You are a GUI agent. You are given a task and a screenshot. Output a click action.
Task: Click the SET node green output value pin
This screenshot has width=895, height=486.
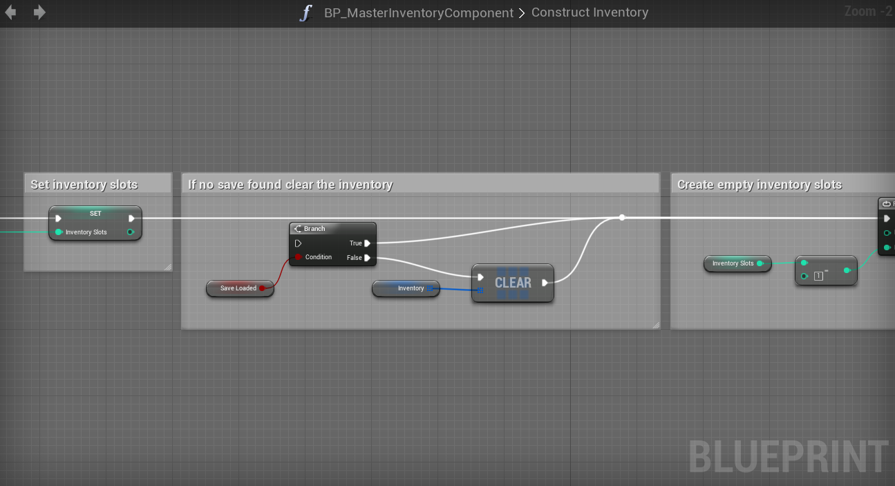131,232
